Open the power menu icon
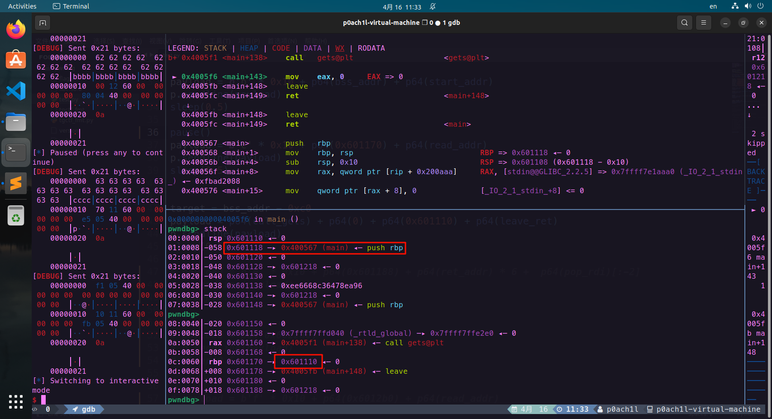Viewport: 772px width, 419px height. [761, 6]
